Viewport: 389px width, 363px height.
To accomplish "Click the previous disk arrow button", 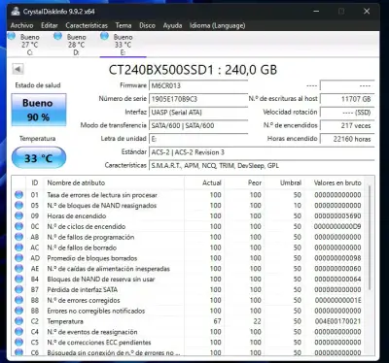I will (x=18, y=69).
